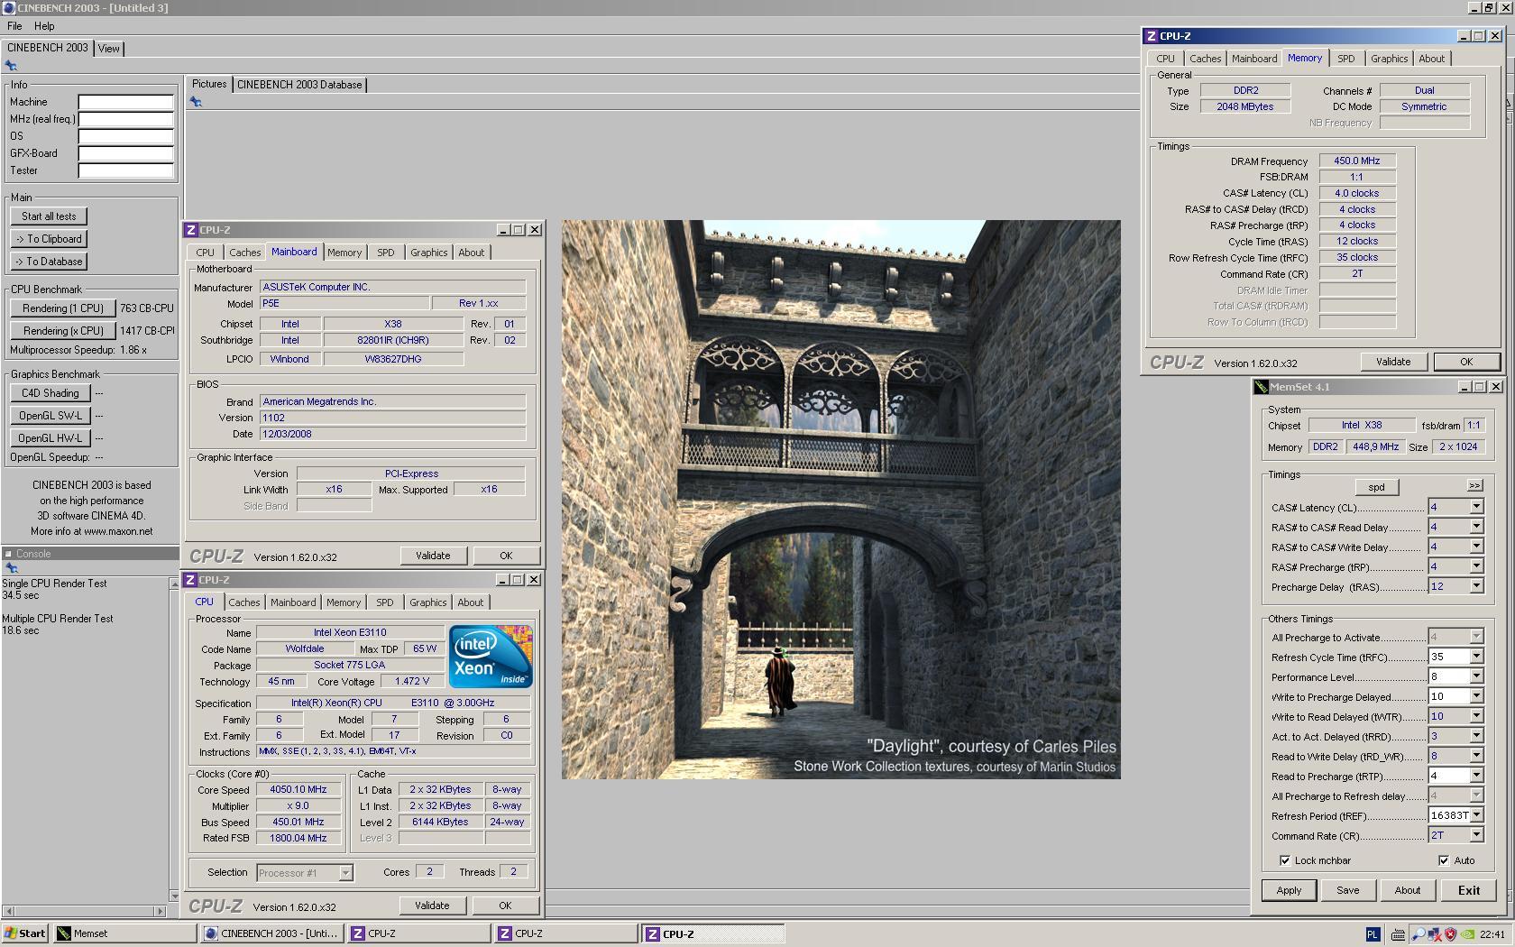
Task: Switch to CINEBENCH 2003 Database tab
Action: 299,85
